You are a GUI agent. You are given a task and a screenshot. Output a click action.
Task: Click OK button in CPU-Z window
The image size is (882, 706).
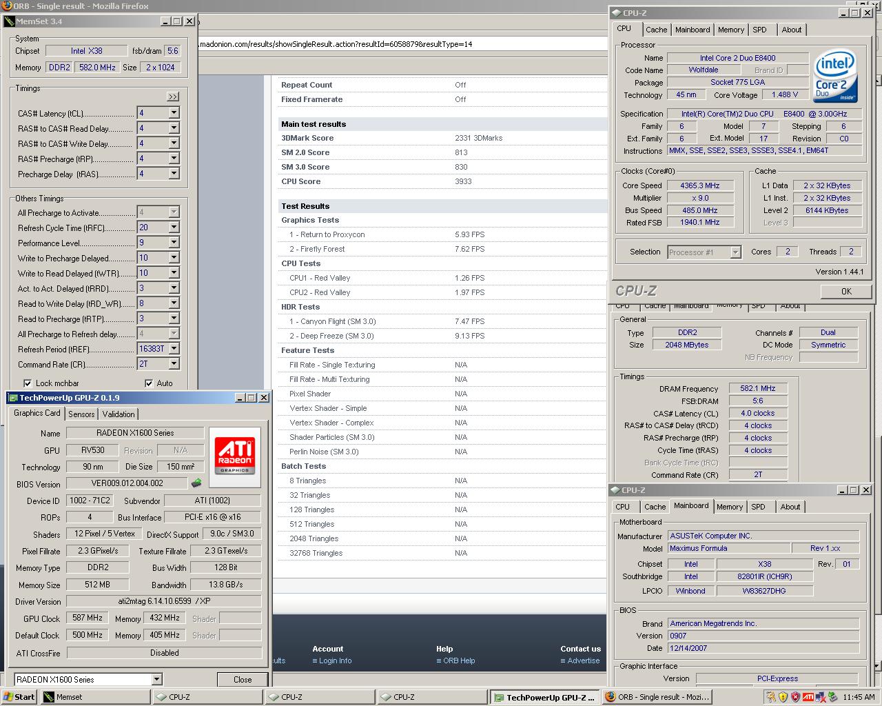click(846, 292)
